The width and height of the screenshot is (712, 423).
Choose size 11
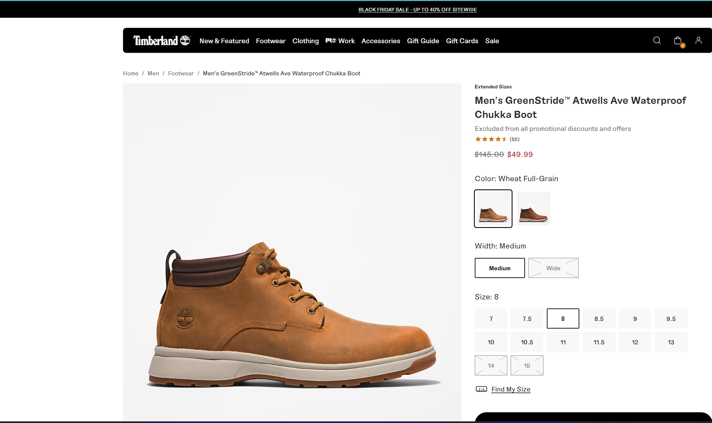[x=563, y=342]
